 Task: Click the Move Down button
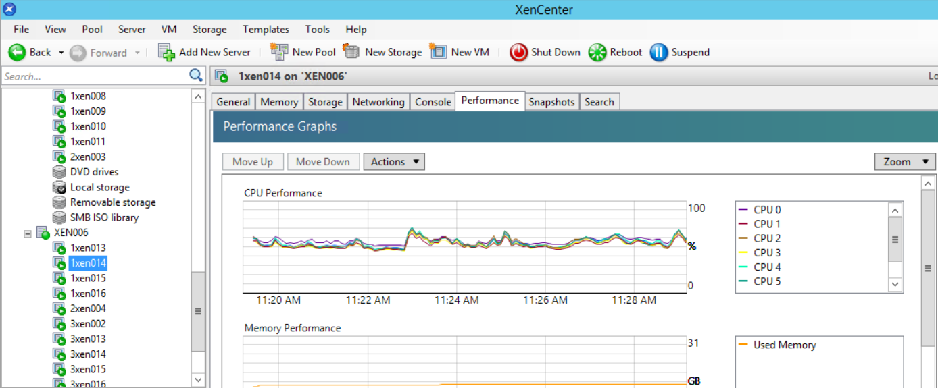click(x=323, y=162)
